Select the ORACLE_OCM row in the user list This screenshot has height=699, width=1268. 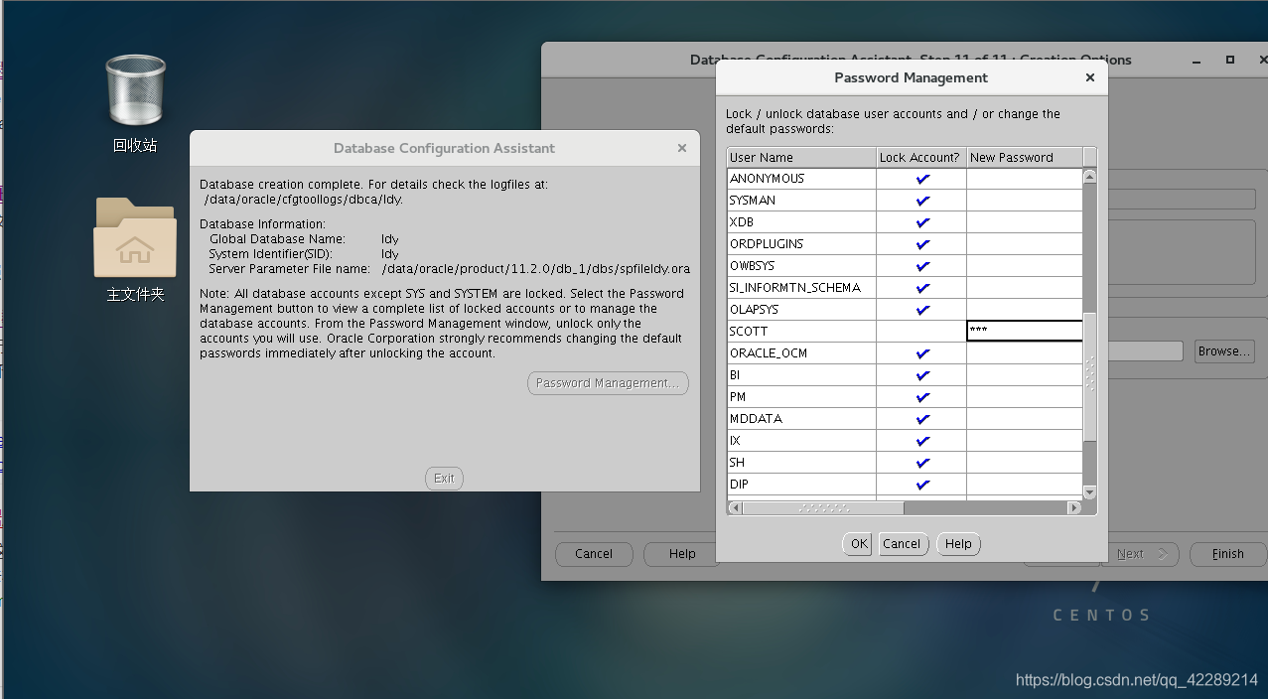pyautogui.click(x=800, y=352)
